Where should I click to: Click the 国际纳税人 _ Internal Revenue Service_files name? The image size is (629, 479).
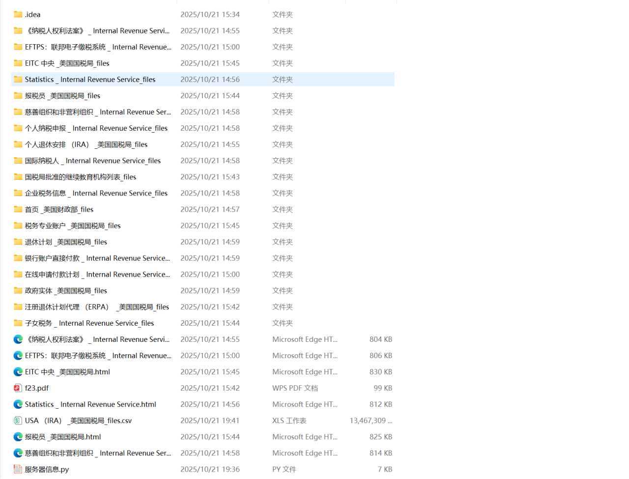tap(93, 160)
